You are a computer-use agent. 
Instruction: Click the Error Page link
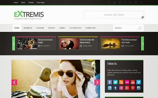[x=41, y=2]
